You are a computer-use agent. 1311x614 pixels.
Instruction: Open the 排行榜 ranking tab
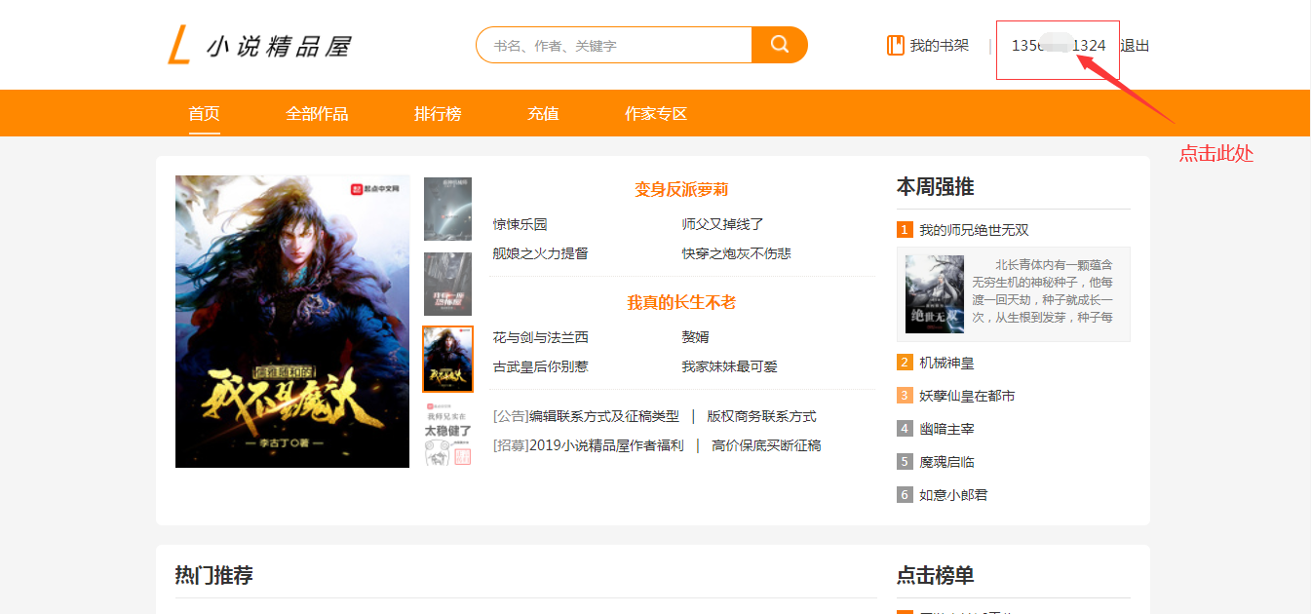point(438,114)
